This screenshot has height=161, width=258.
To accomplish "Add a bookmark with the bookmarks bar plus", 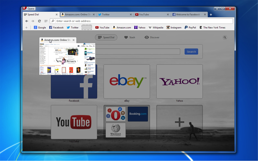I will 26,27.
